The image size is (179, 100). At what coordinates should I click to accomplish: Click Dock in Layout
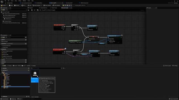point(167,66)
